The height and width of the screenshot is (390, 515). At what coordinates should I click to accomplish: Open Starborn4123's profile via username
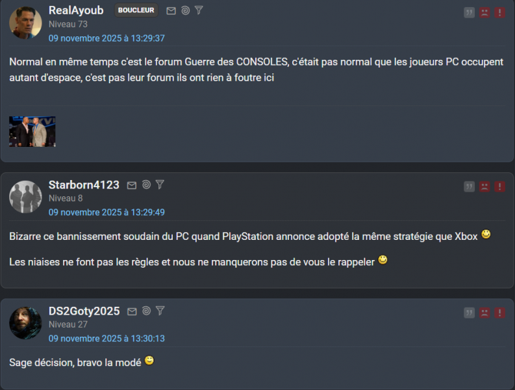tap(84, 185)
